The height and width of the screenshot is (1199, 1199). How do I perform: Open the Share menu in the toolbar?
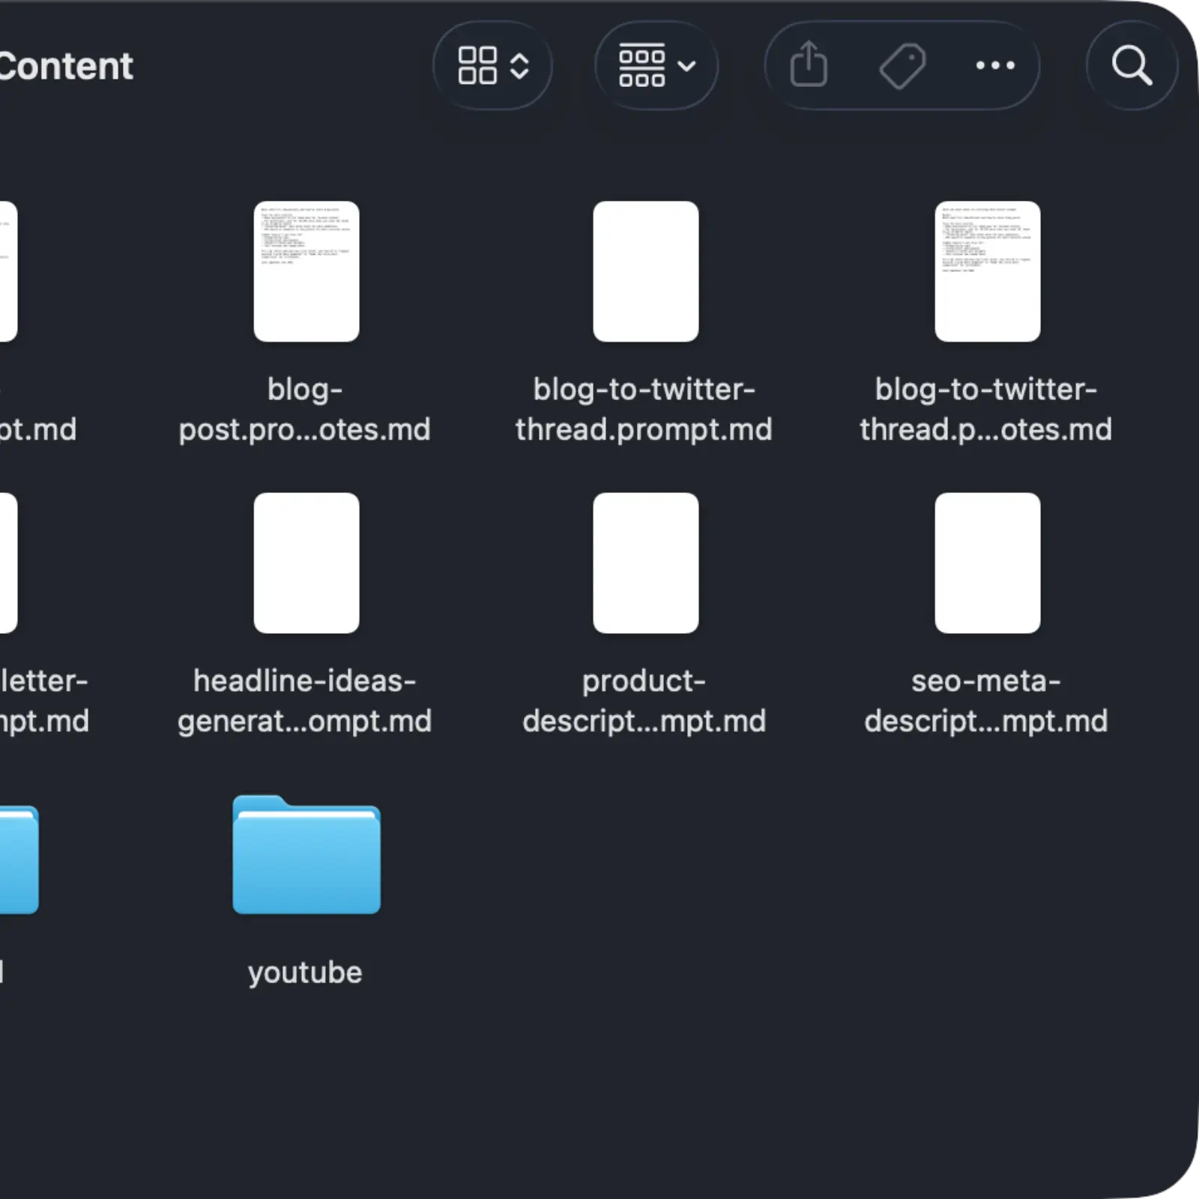point(809,65)
